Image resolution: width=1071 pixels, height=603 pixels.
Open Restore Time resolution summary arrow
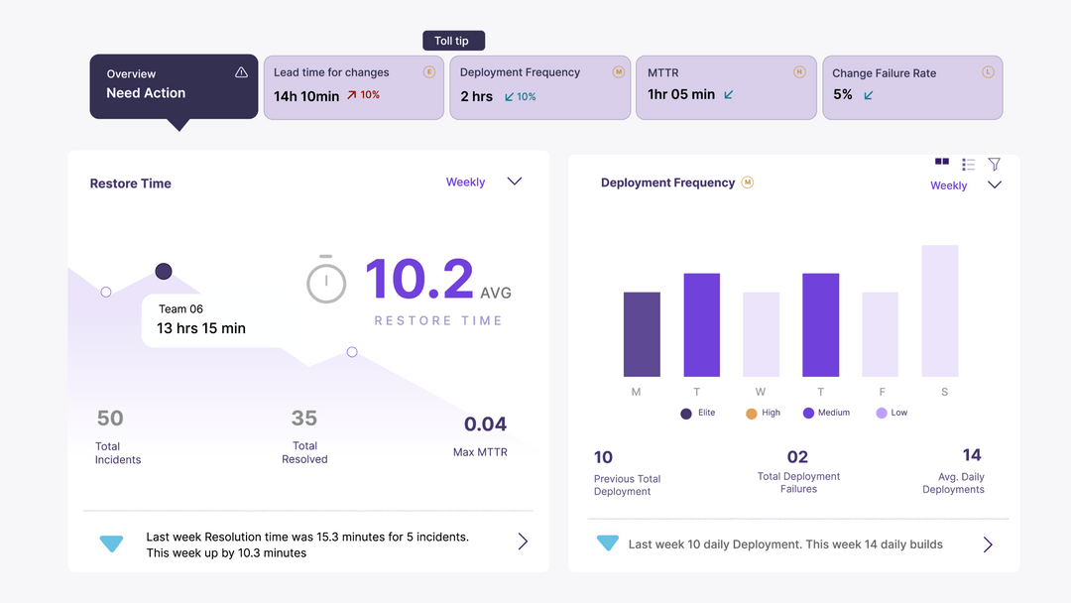pyautogui.click(x=523, y=542)
